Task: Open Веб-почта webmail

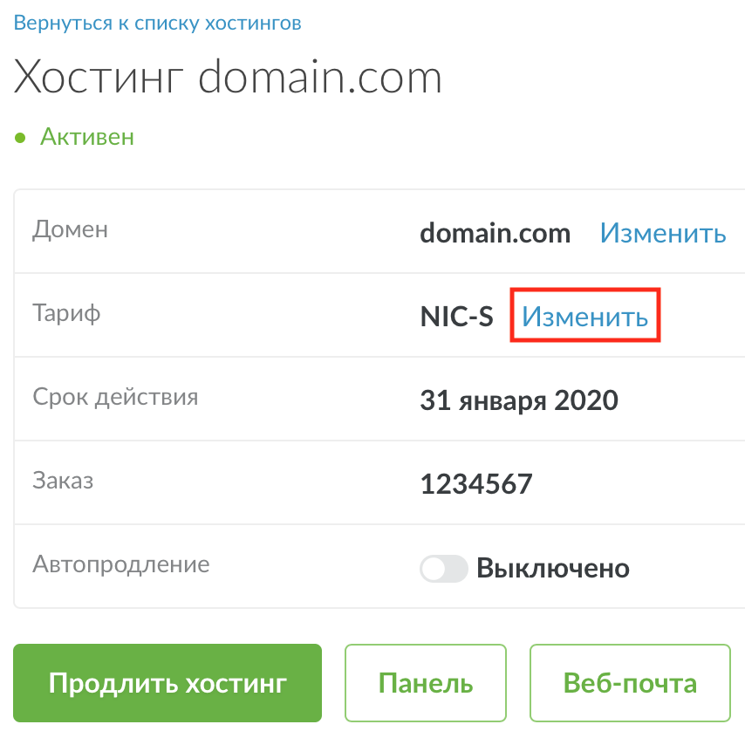Action: 630,683
